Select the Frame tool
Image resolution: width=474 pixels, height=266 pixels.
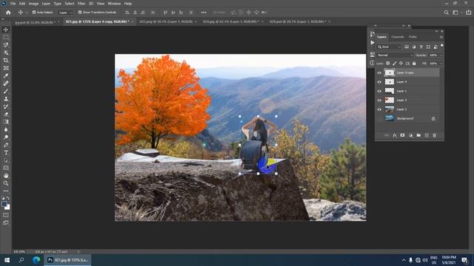tap(6, 68)
